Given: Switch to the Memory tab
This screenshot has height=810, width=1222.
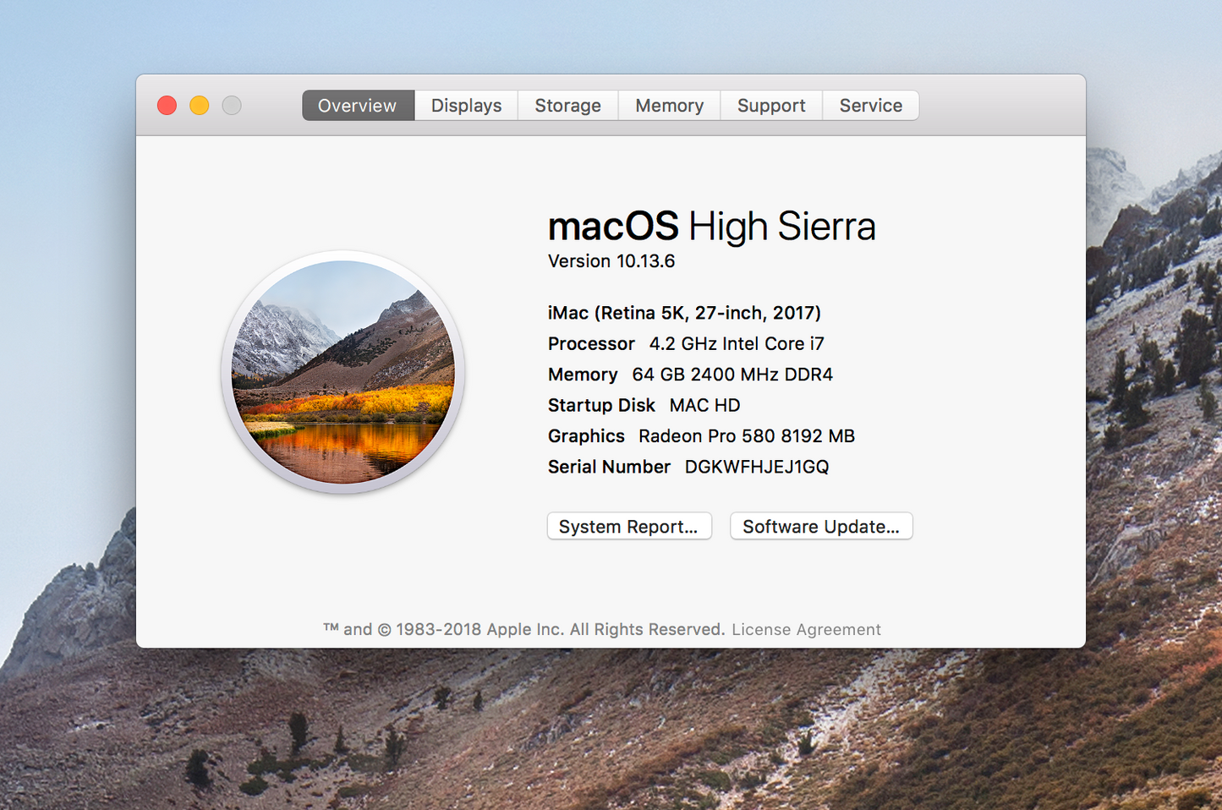Looking at the screenshot, I should (669, 105).
